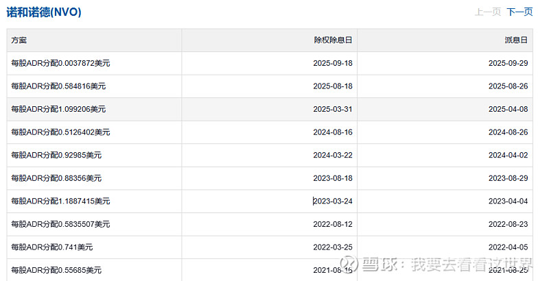This screenshot has height=281, width=549.
Task: Select the 方案 column header
Action: [19, 40]
